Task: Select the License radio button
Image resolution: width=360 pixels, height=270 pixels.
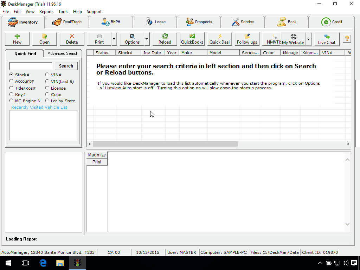Action: tap(47, 88)
